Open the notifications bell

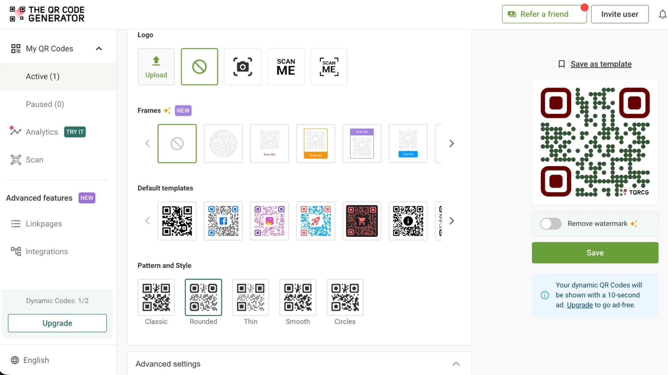point(662,14)
